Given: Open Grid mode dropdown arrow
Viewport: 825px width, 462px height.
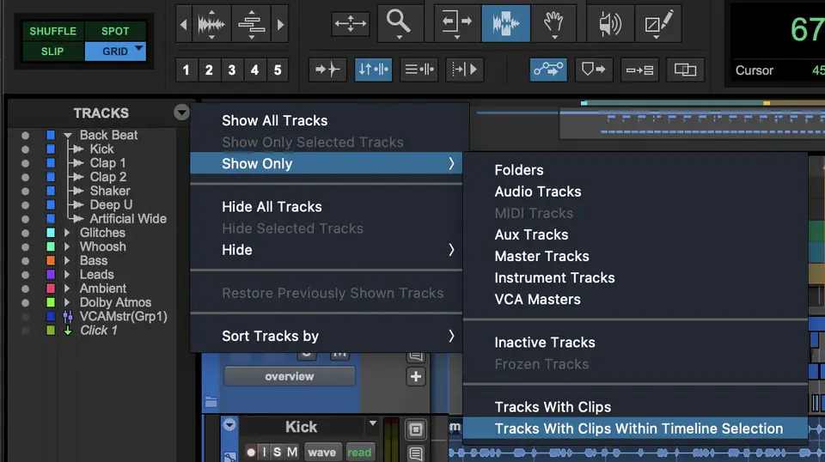Looking at the screenshot, I should [139, 48].
